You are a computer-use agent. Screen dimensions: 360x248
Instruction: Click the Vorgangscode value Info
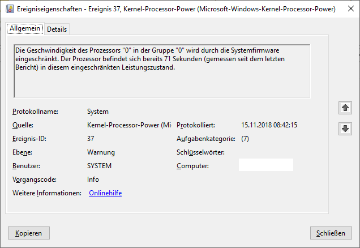(93, 179)
